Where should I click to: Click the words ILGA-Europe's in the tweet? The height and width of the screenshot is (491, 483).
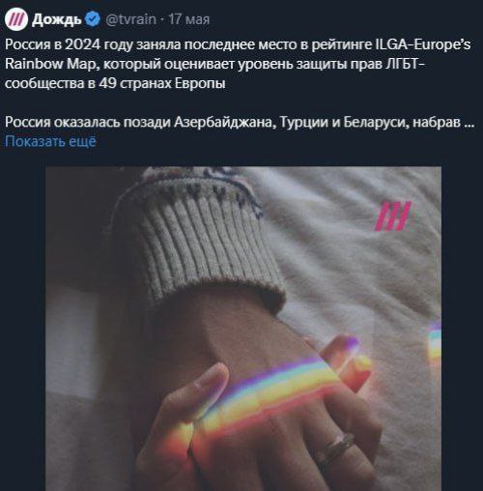[423, 44]
